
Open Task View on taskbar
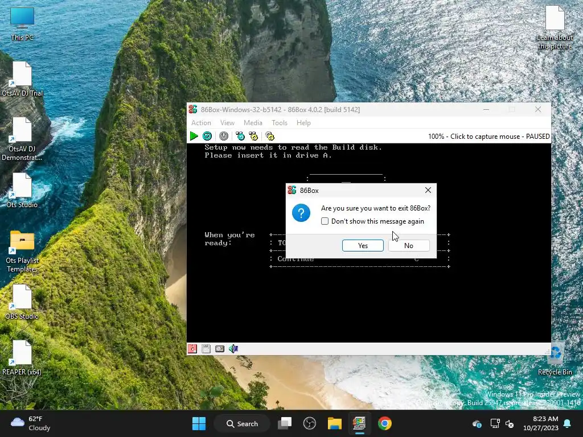click(x=285, y=423)
